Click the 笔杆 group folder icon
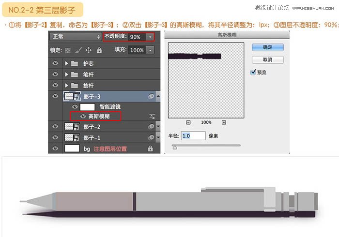Viewport: 339px width, 237px height. pyautogui.click(x=75, y=74)
